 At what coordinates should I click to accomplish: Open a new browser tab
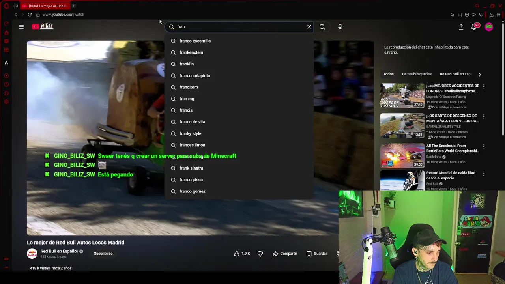click(x=74, y=6)
